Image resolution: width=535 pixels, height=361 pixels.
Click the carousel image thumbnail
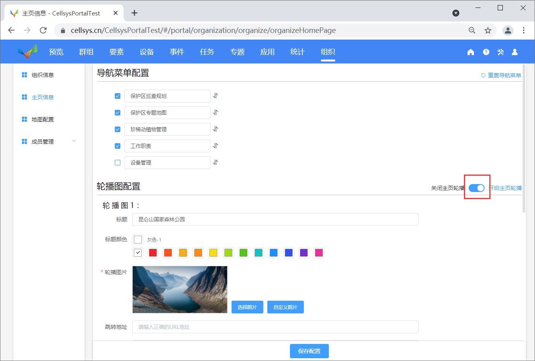180,290
